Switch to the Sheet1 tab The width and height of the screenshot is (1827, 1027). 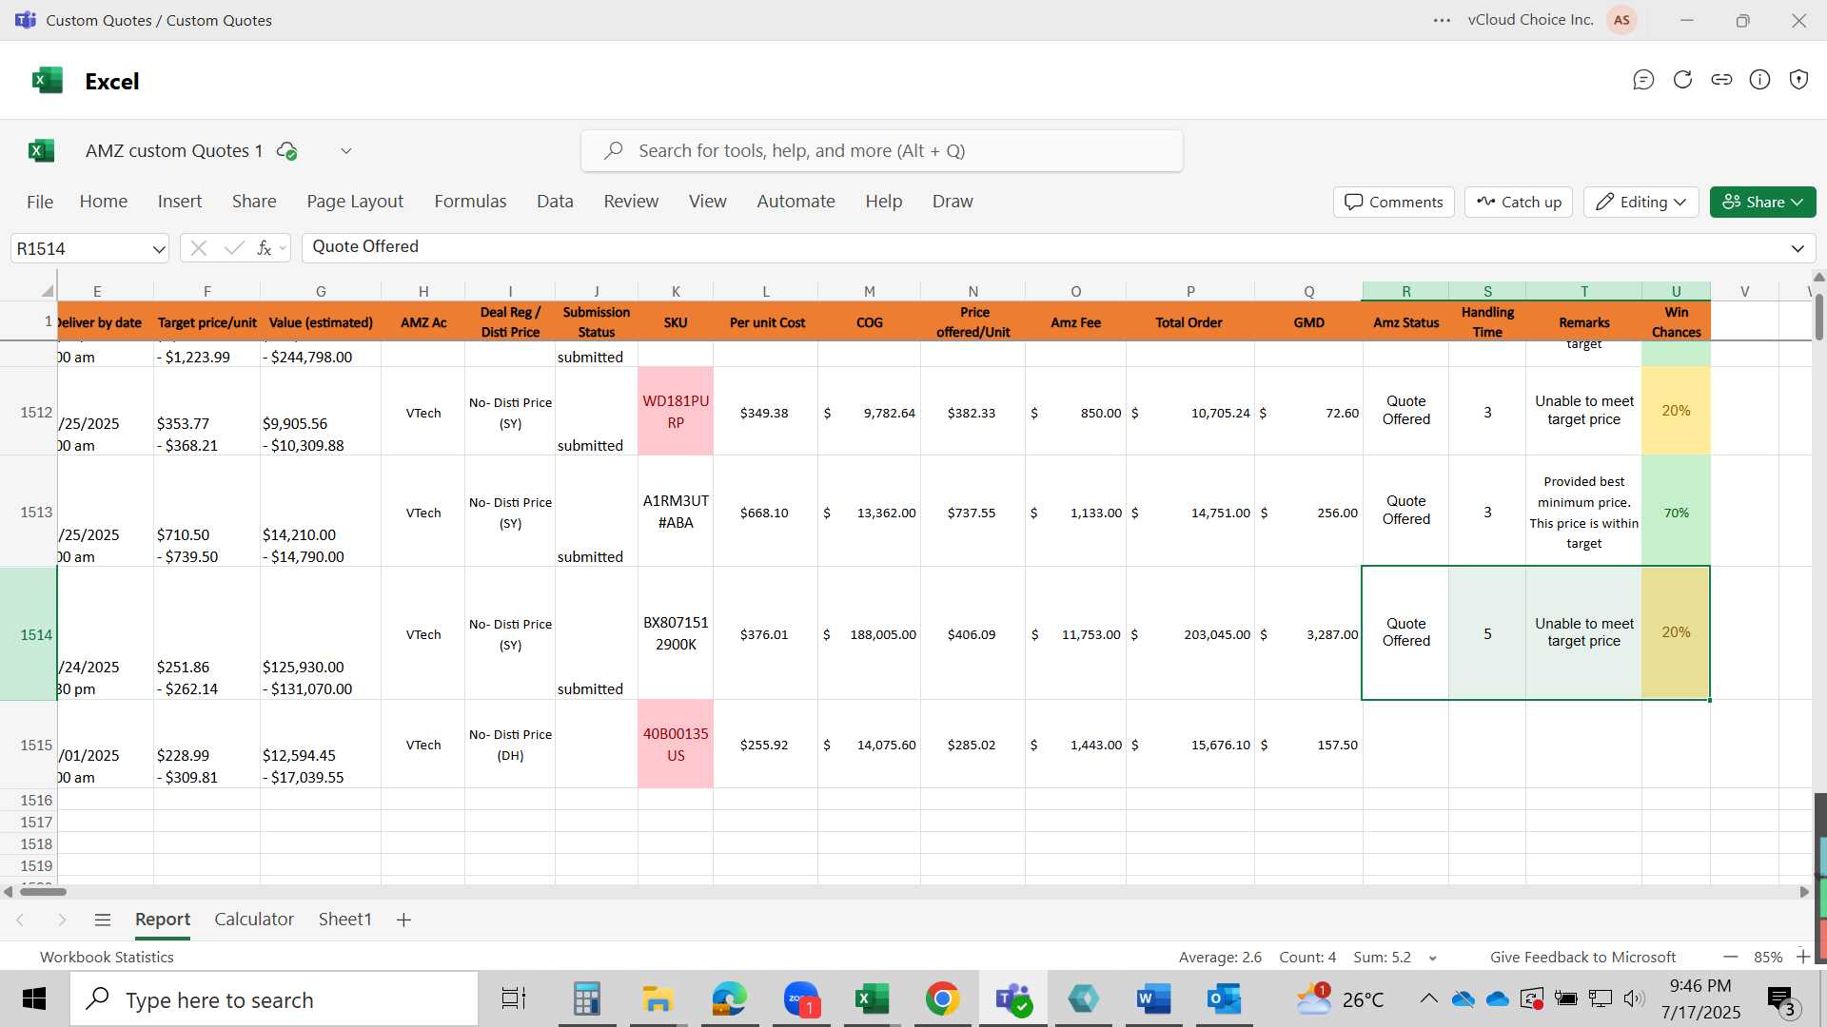344,920
